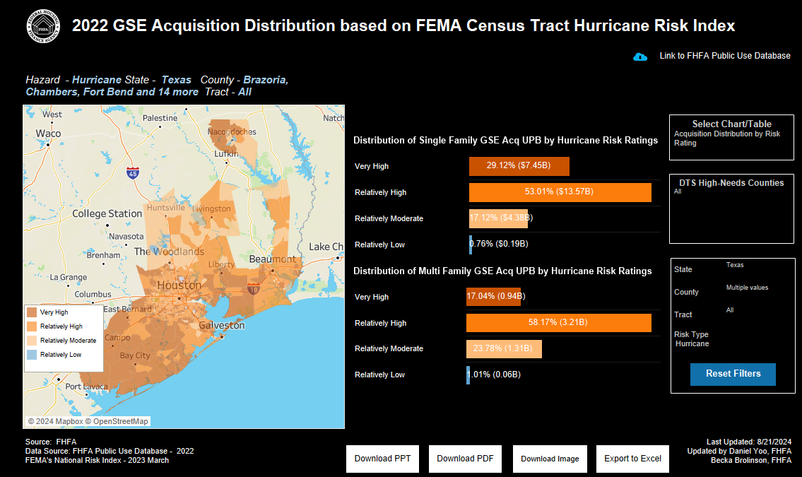
Task: Open the State filter showing Texas
Action: 735,265
